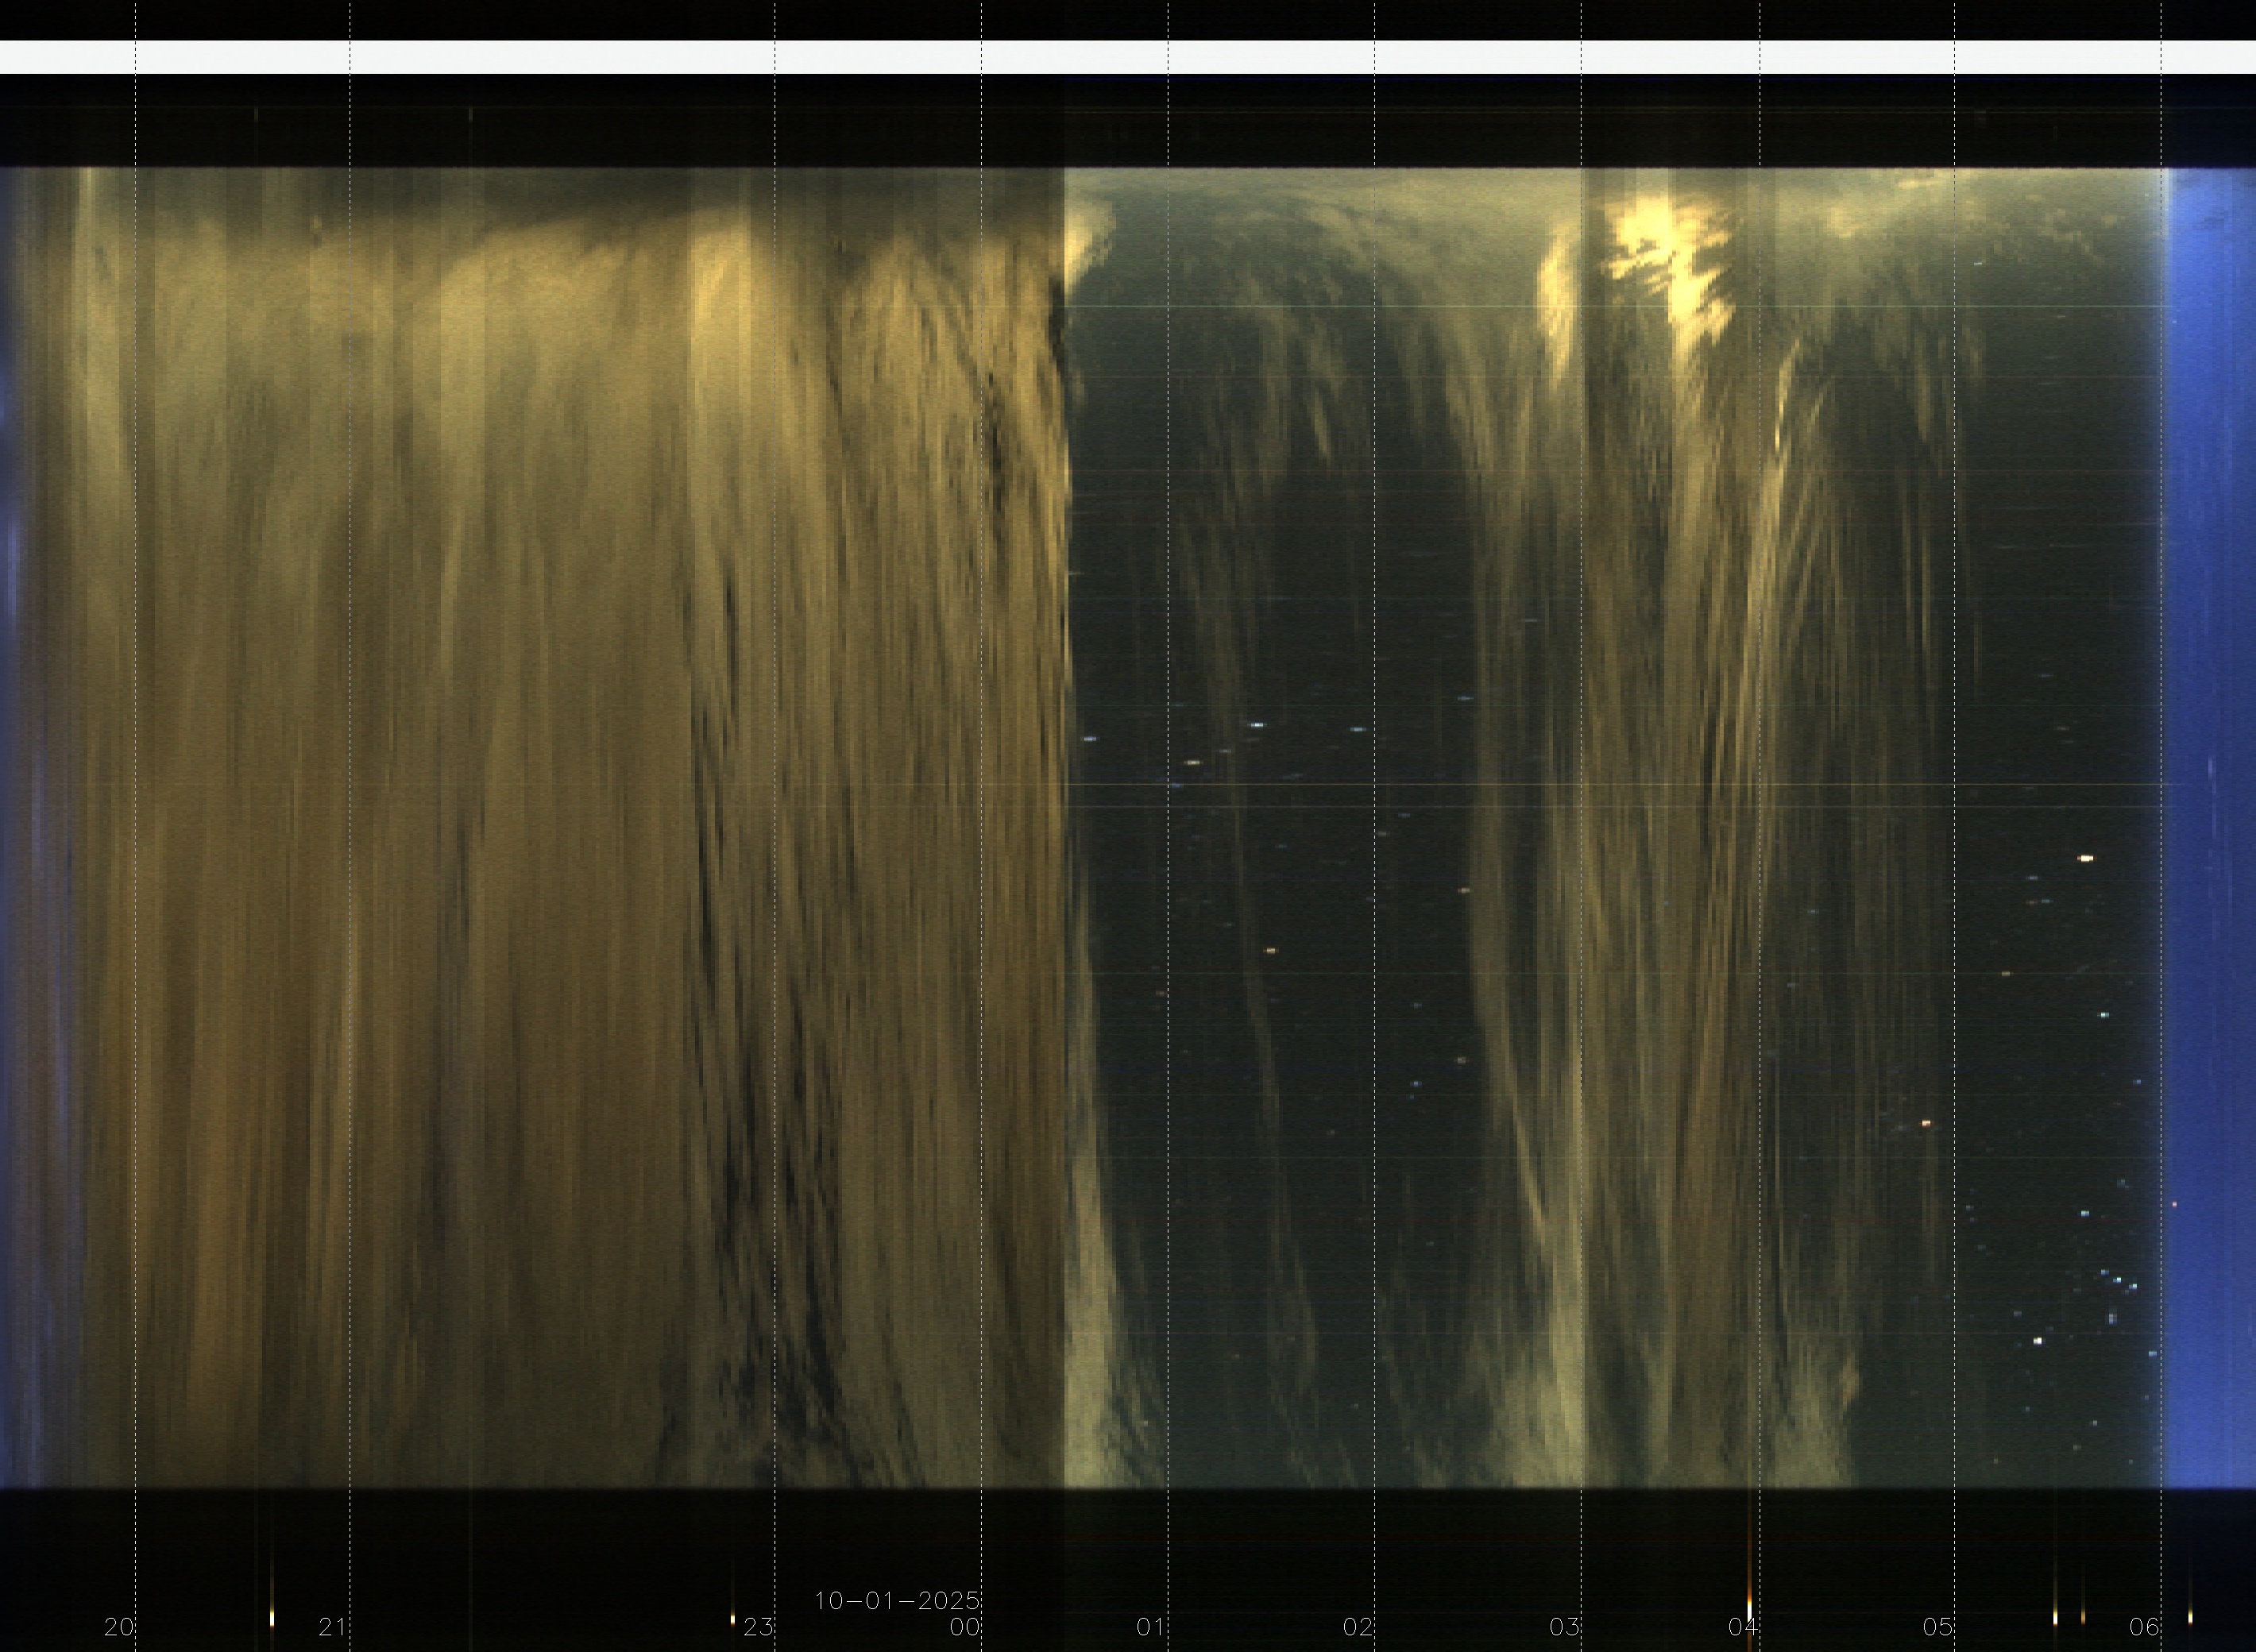Click the bright streak right of 06 label
This screenshot has width=2256, height=1652.
(2190, 1616)
